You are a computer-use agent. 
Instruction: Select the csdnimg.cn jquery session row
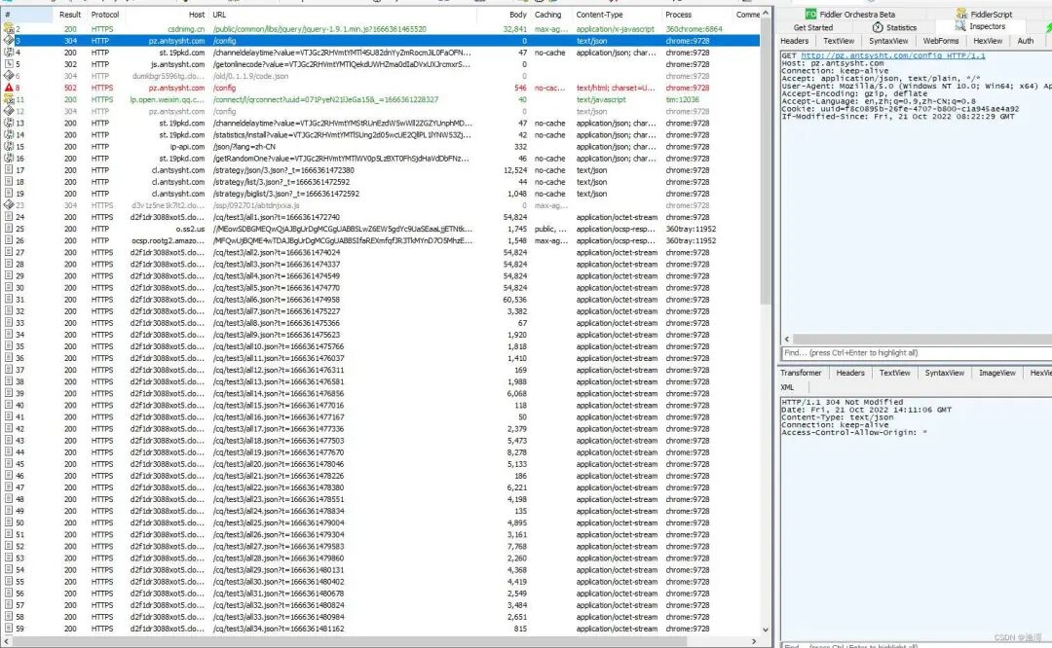381,29
